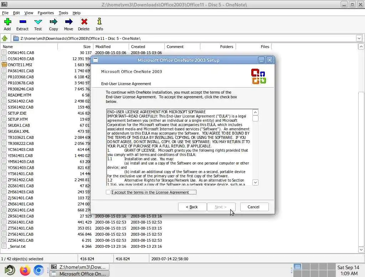Image resolution: width=365 pixels, height=277 pixels.
Task: Click the address path input field
Action: [x=184, y=38]
